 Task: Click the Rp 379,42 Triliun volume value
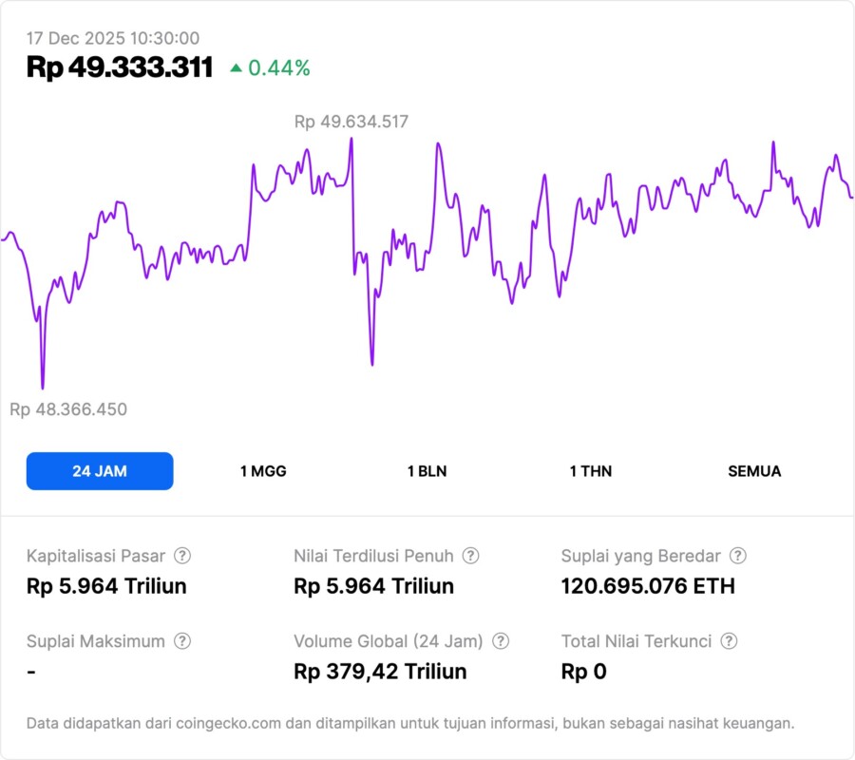coord(380,672)
